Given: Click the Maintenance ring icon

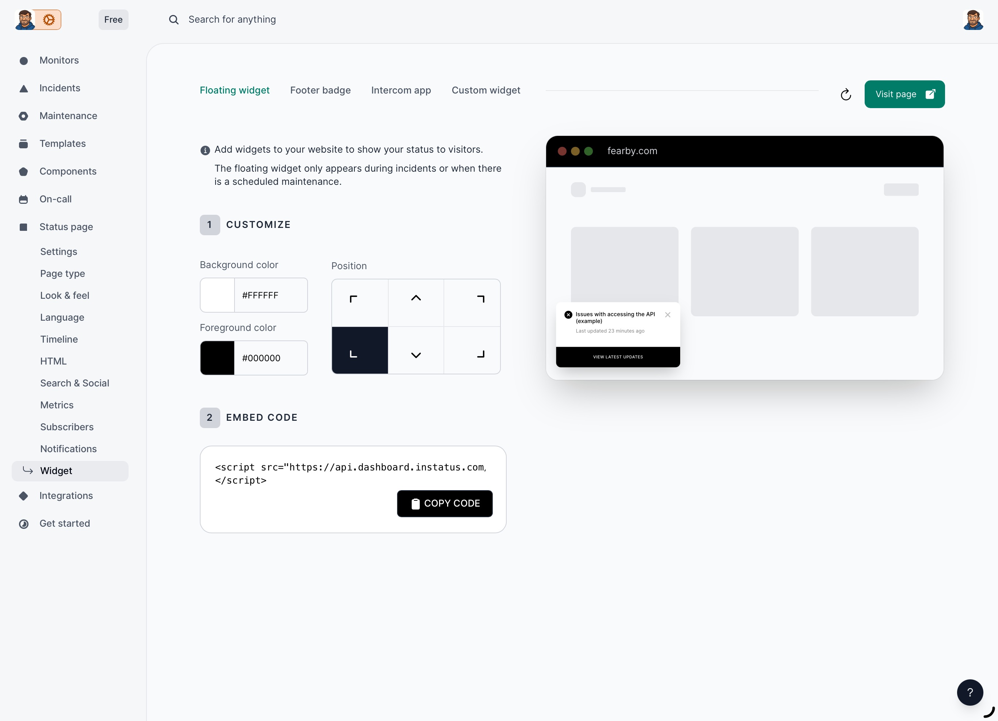Looking at the screenshot, I should click(x=24, y=116).
